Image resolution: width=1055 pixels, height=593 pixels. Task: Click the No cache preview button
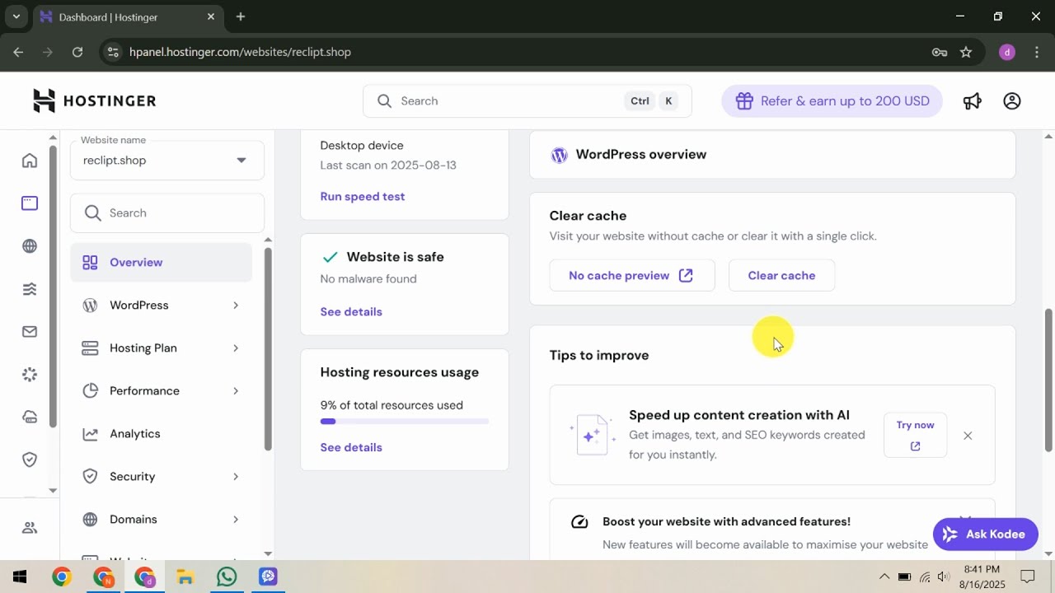tap(632, 276)
